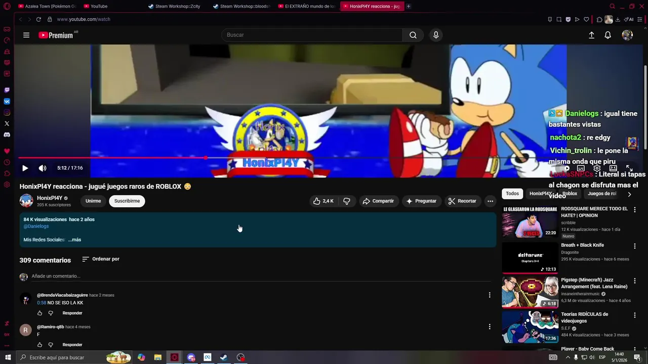Screen dimensions: 648x364
Task: Dislike the video with thumbs down
Action: click(347, 201)
